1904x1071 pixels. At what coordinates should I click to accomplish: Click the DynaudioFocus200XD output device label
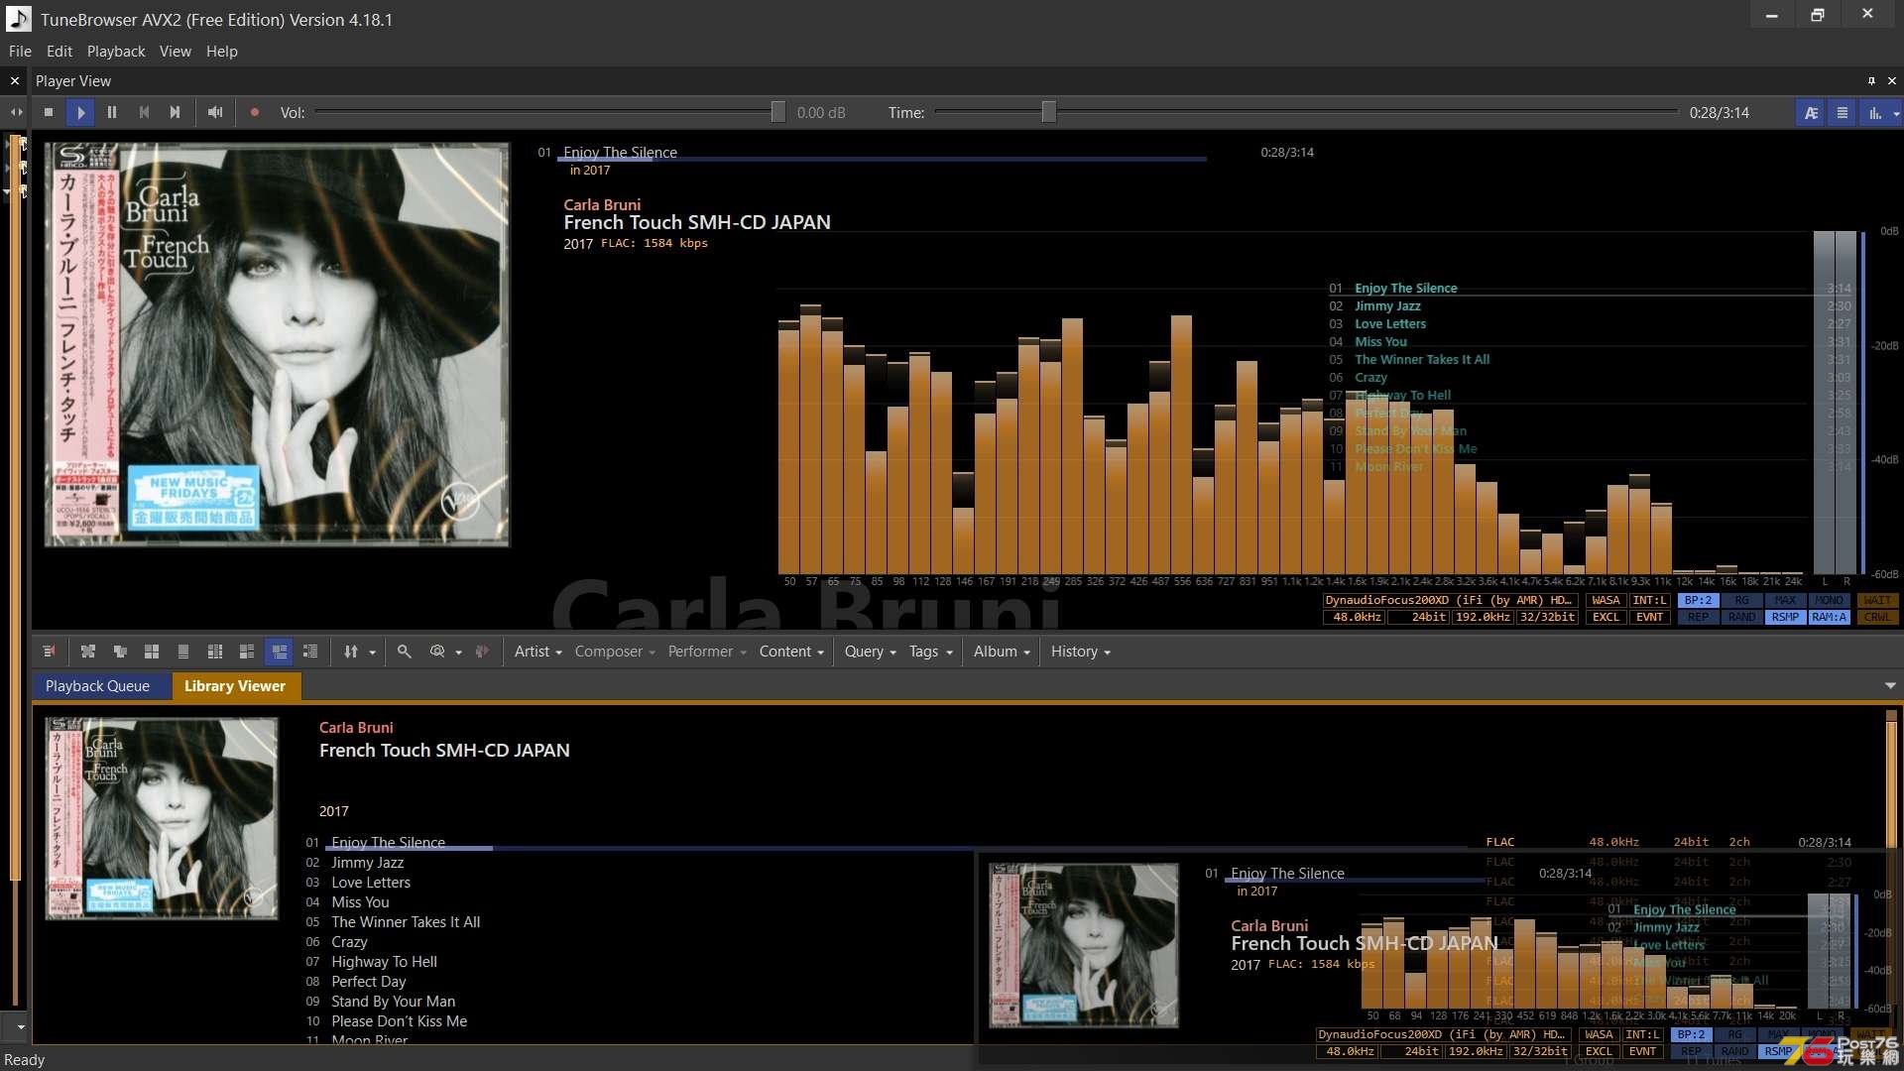pyautogui.click(x=1449, y=600)
